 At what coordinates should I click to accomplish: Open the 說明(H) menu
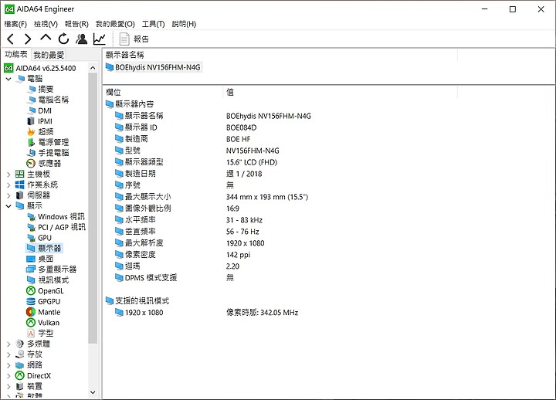184,24
